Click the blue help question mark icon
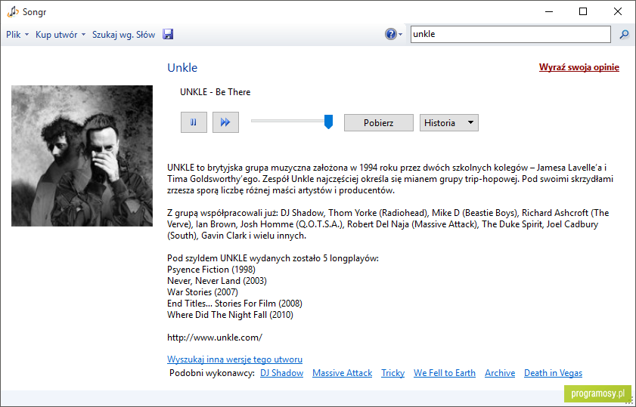The image size is (636, 407). [391, 34]
